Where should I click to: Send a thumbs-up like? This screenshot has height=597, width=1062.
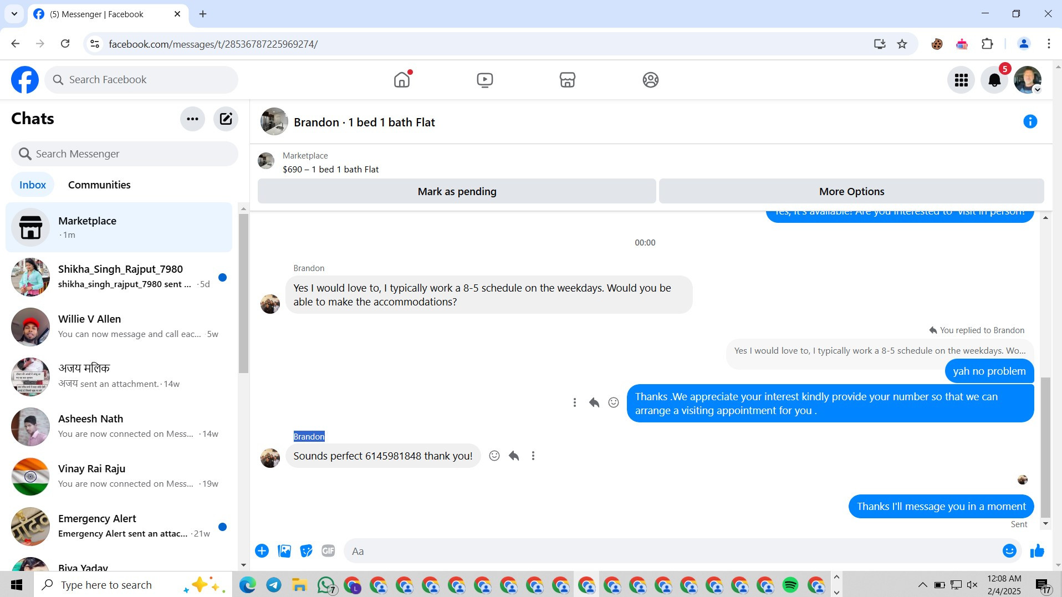pyautogui.click(x=1037, y=551)
